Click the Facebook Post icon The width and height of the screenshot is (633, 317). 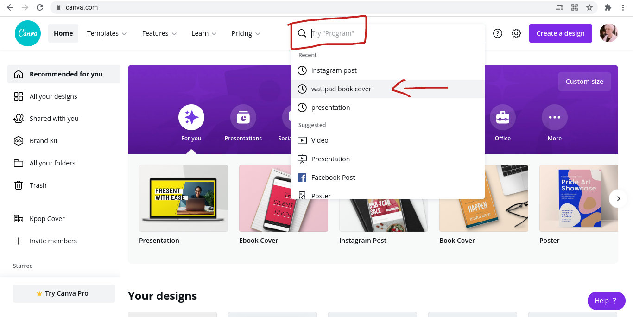[302, 178]
